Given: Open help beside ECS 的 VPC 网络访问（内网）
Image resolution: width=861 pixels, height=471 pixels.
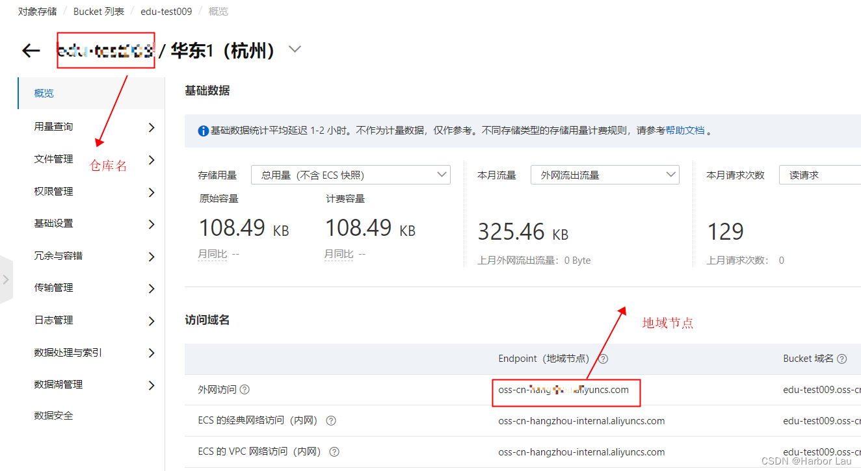Looking at the screenshot, I should (334, 452).
